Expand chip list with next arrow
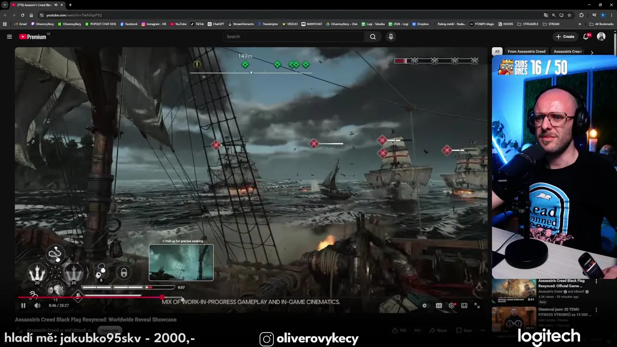 (x=592, y=52)
